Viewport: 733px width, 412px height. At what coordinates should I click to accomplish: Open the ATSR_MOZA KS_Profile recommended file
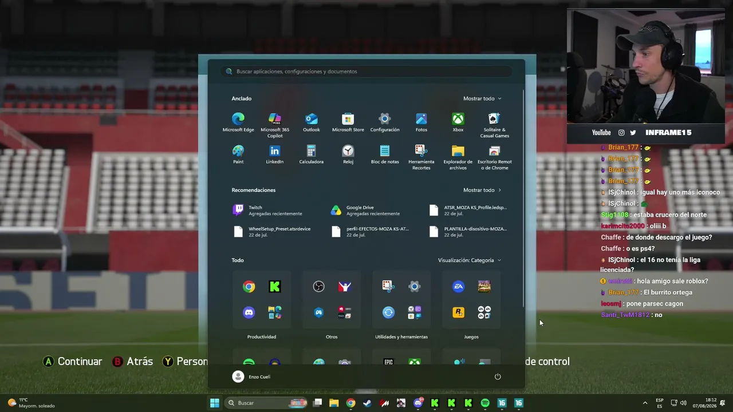[470, 211]
